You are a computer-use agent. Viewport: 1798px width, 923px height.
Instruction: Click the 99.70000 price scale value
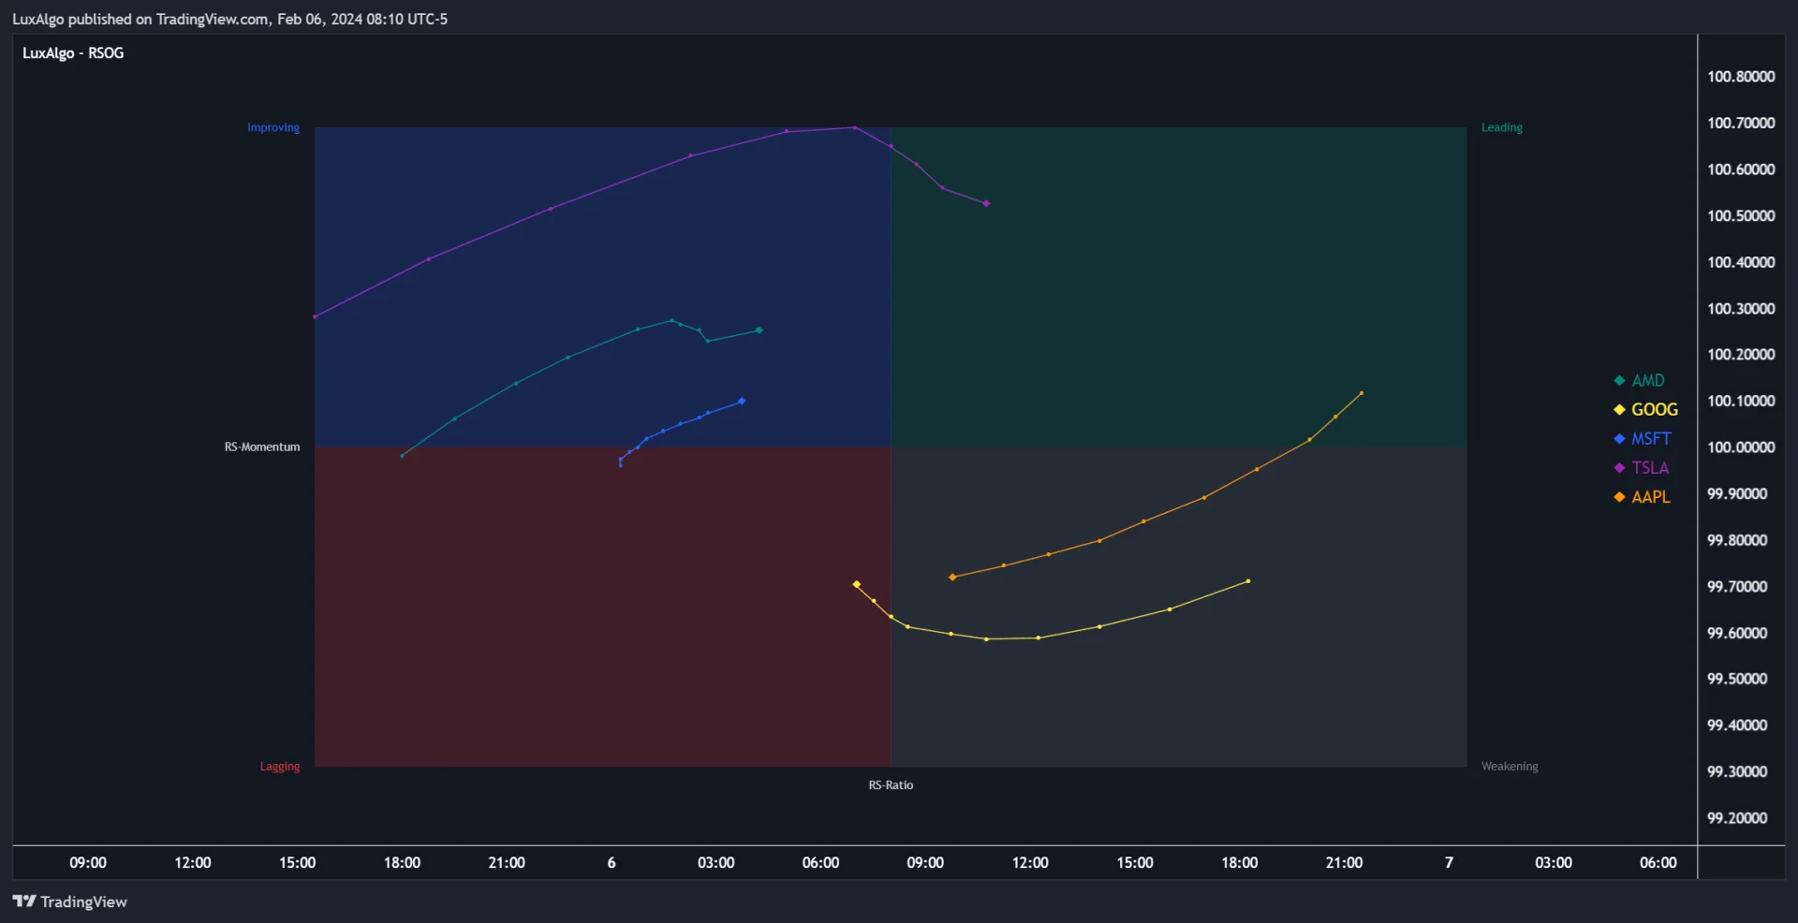[x=1737, y=586]
